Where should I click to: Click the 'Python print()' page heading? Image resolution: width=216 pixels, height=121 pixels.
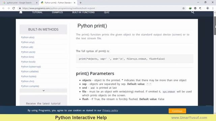tap(92, 26)
